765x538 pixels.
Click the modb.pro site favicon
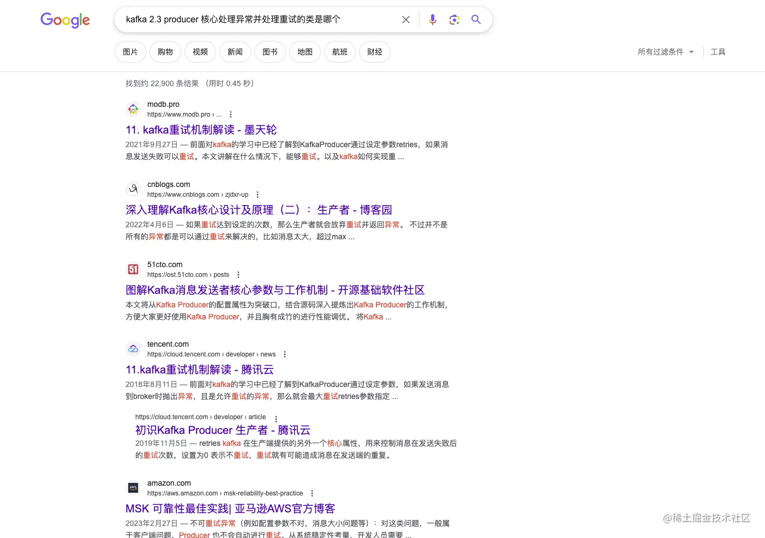(x=133, y=108)
